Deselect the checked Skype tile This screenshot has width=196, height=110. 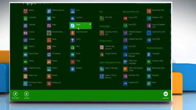tap(80, 26)
